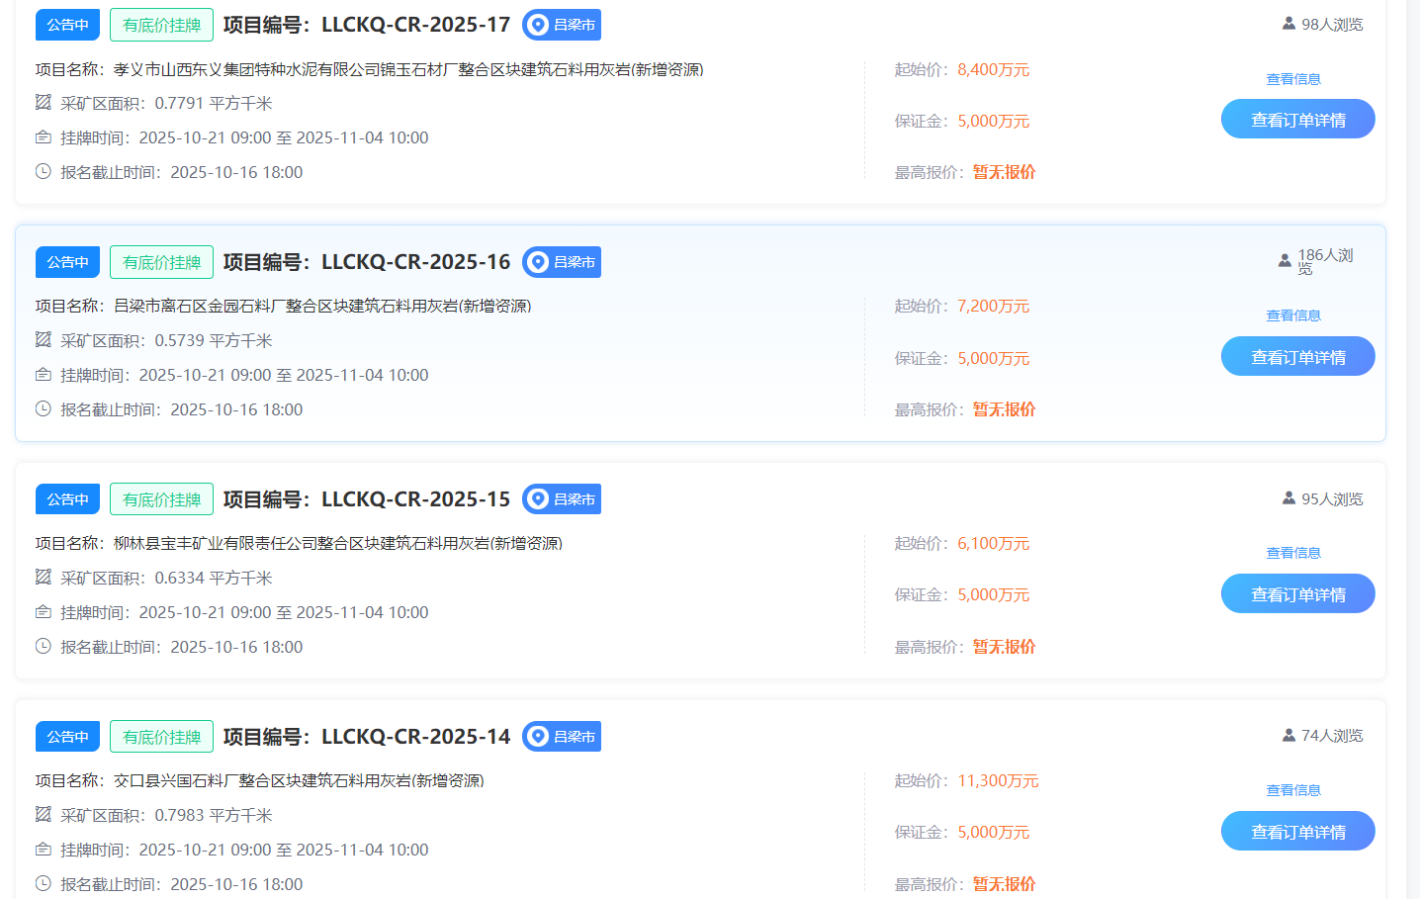Viewport: 1420px width, 899px height.
Task: Click location pin icon for LLCKQ-CR-2025-14
Action: click(x=538, y=737)
